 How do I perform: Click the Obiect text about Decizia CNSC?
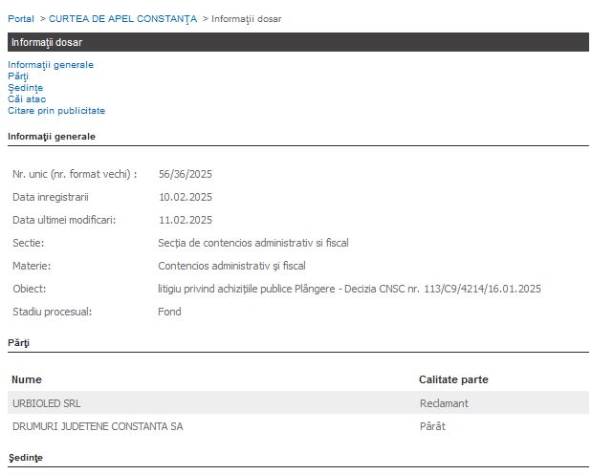[349, 289]
